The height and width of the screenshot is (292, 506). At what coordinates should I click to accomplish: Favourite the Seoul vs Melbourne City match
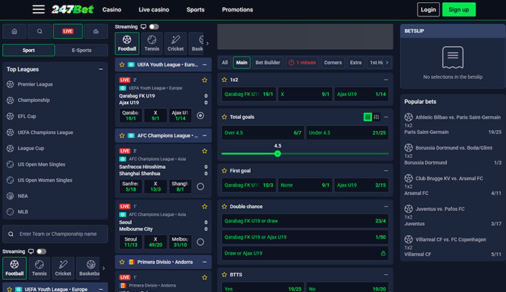tap(205, 207)
